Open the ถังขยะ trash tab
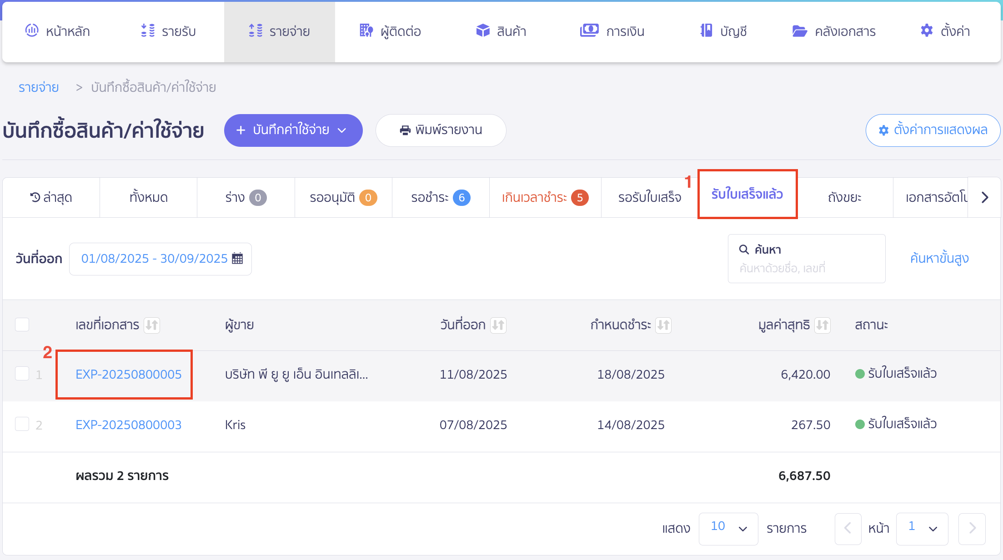Image resolution: width=1003 pixels, height=560 pixels. click(x=845, y=197)
